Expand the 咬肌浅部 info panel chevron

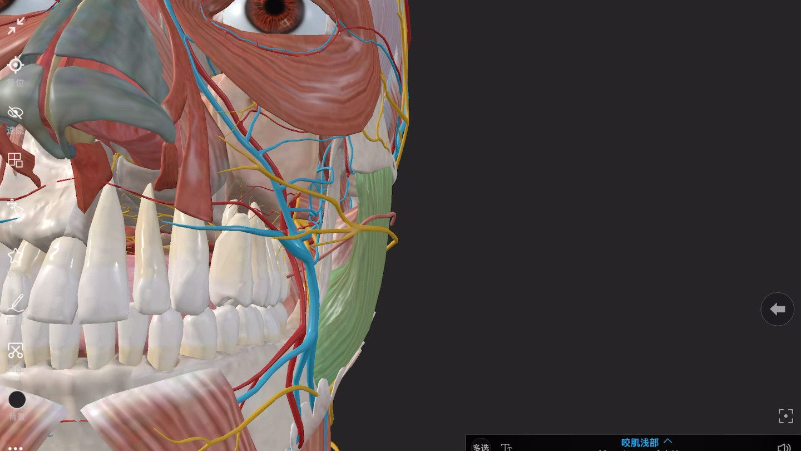pos(668,441)
